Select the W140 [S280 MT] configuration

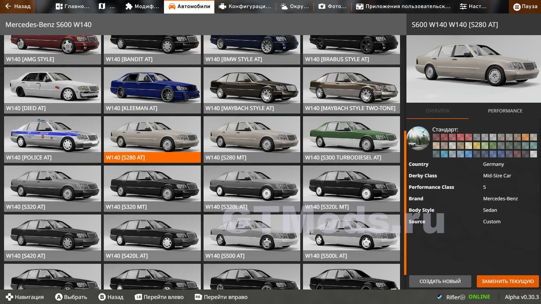coord(252,139)
